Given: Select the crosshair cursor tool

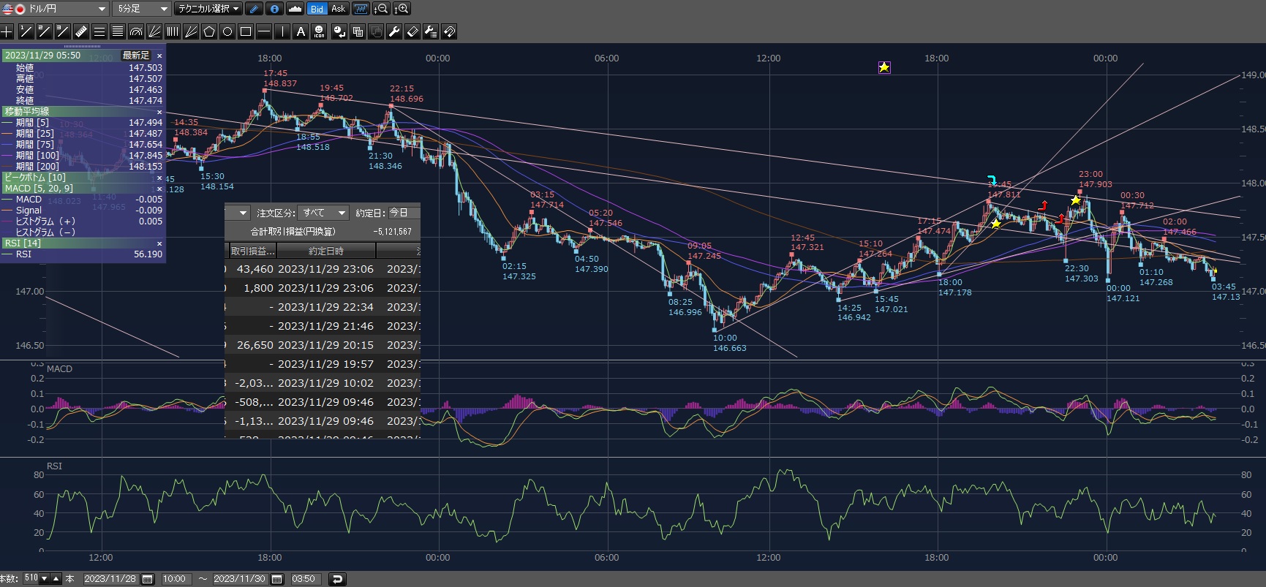Looking at the screenshot, I should 7,31.
